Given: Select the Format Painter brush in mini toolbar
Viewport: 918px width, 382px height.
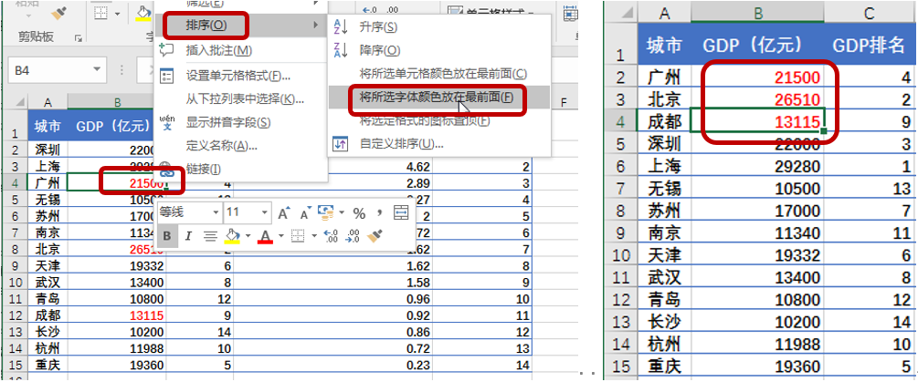Looking at the screenshot, I should (375, 236).
